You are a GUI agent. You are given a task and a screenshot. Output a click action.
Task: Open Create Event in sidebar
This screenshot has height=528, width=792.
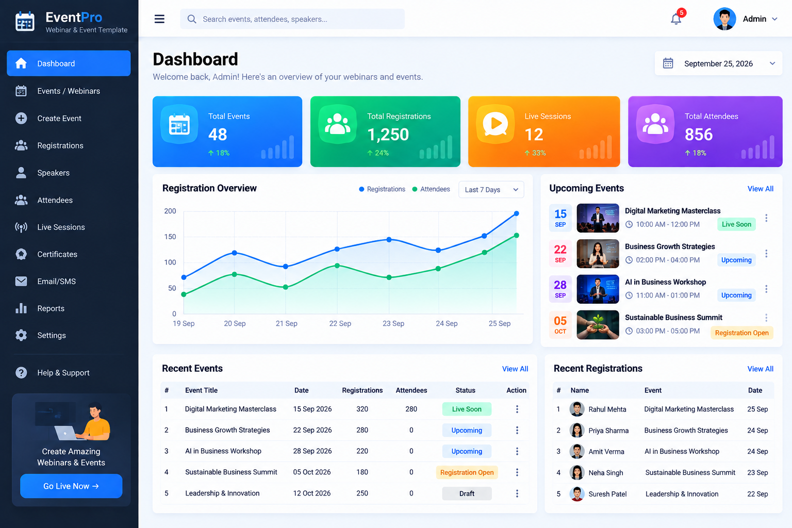point(69,118)
